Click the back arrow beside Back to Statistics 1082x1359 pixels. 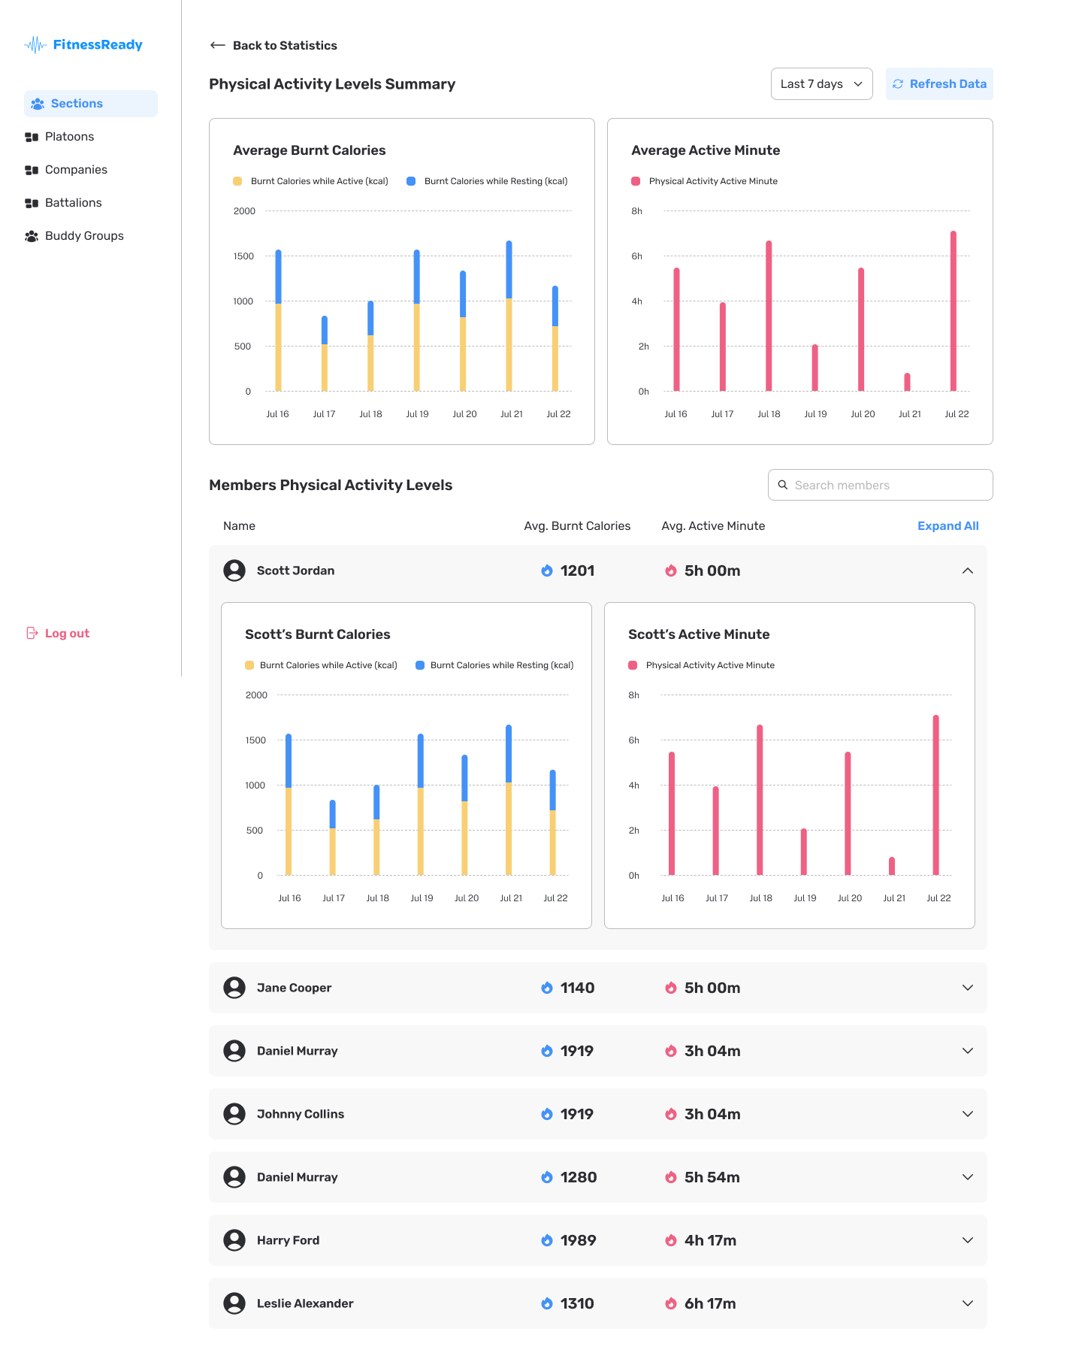click(x=217, y=45)
